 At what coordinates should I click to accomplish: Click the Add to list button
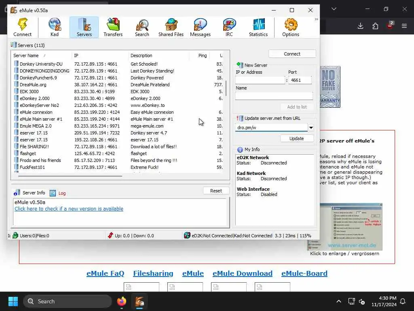[x=297, y=107]
